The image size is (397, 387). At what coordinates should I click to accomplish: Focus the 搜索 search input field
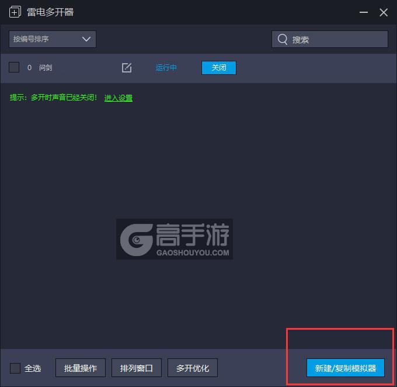click(x=330, y=39)
